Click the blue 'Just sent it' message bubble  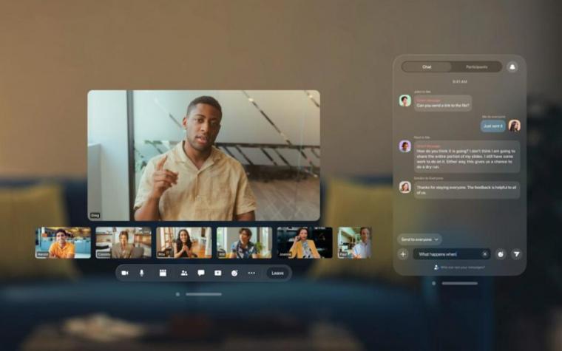pos(492,126)
